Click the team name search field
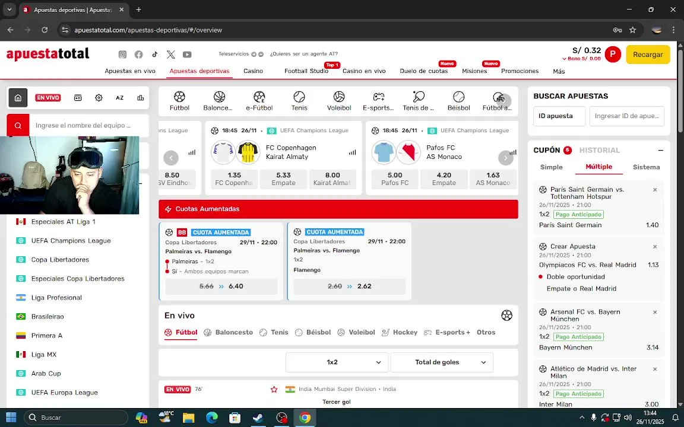 point(89,126)
